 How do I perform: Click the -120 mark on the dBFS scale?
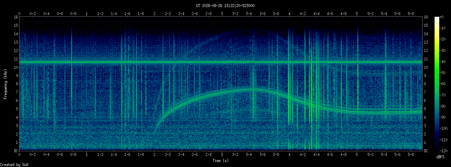(x=445, y=150)
